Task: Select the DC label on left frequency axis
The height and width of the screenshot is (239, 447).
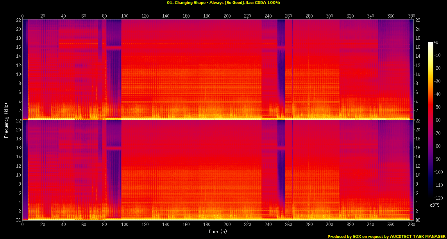Action: pos(18,220)
